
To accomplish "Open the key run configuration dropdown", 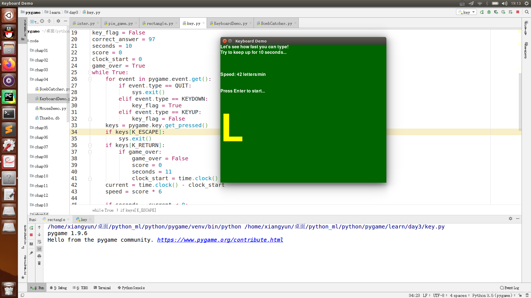I will [466, 12].
